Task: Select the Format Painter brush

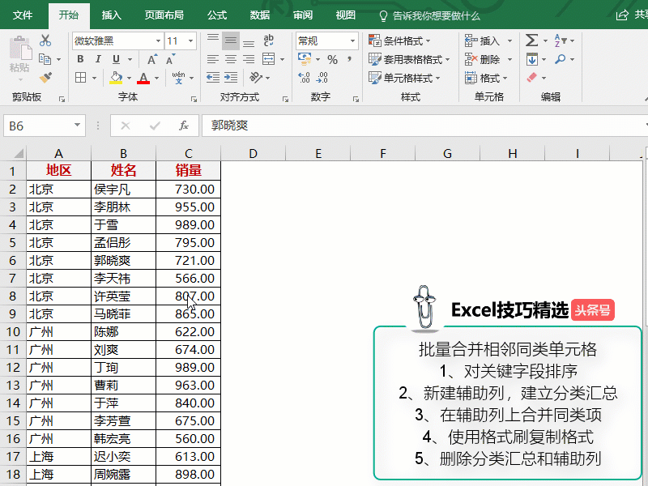Action: [x=45, y=77]
